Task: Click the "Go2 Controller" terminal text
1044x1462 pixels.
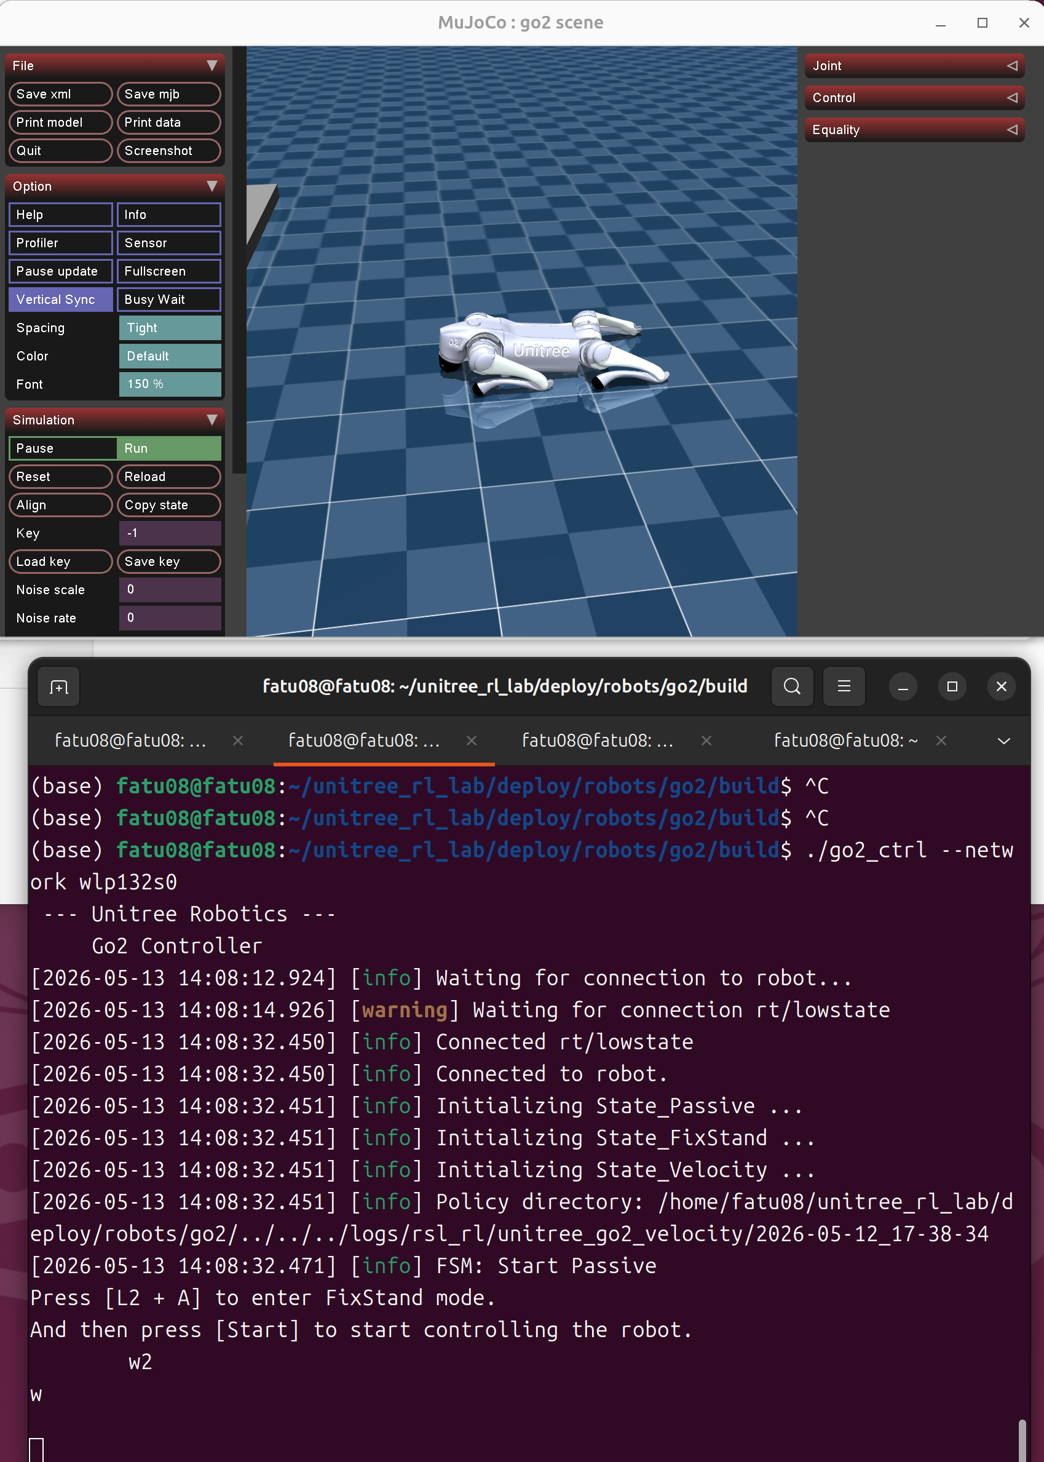Action: pyautogui.click(x=177, y=946)
